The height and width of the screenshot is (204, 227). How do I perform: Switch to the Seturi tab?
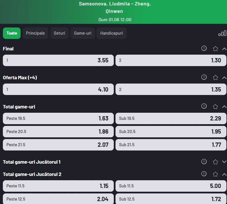click(59, 33)
